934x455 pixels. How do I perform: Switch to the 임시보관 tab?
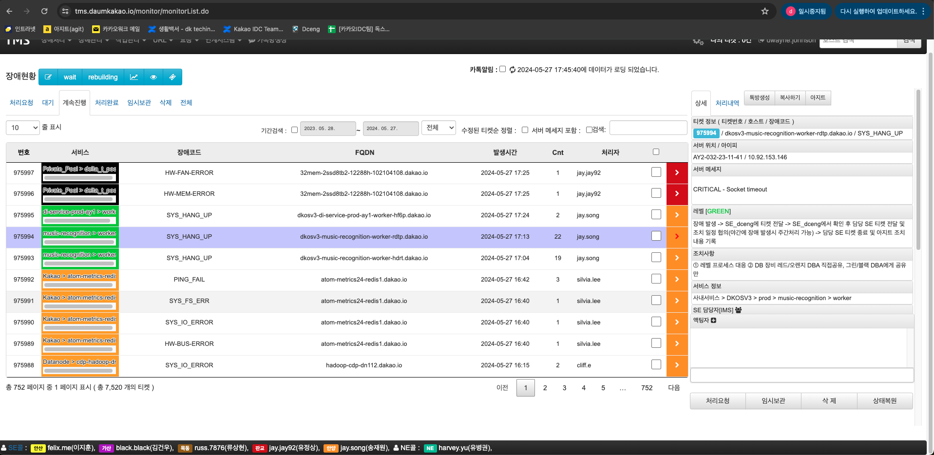(x=139, y=103)
